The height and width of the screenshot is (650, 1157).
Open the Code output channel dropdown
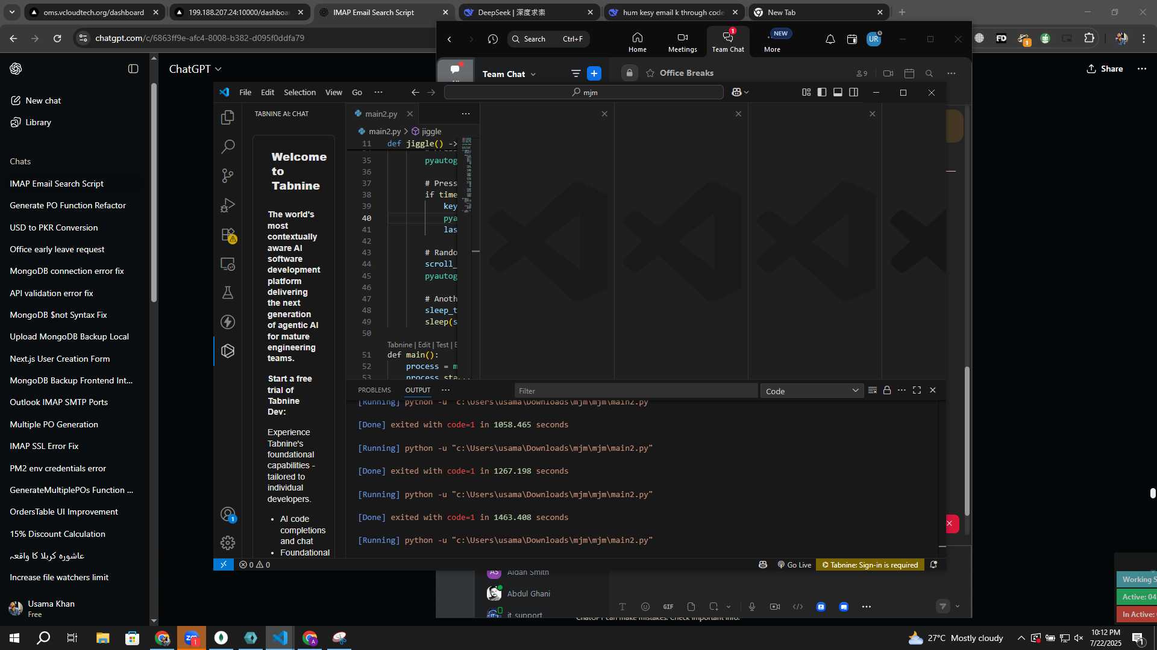coord(812,391)
